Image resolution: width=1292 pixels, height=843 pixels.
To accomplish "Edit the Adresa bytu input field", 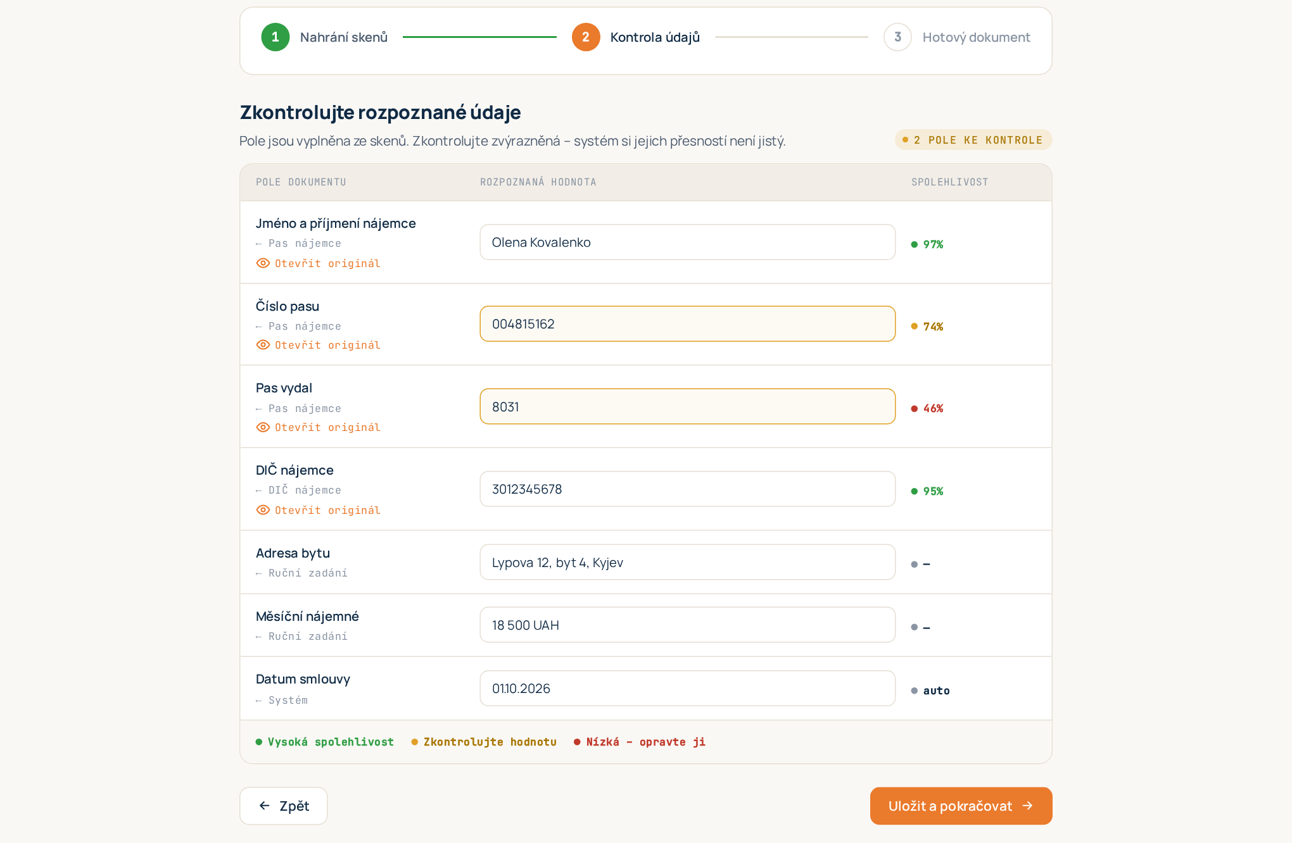I will [x=687, y=562].
